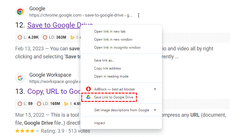
Task: Open Get image descriptions from Google
Action: click(x=121, y=110)
